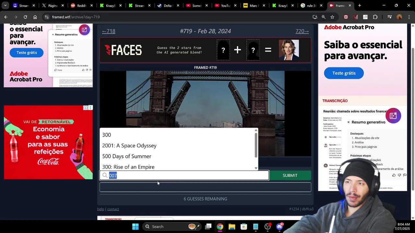
Task: Open the media control icon in toolbar
Action: [389, 17]
